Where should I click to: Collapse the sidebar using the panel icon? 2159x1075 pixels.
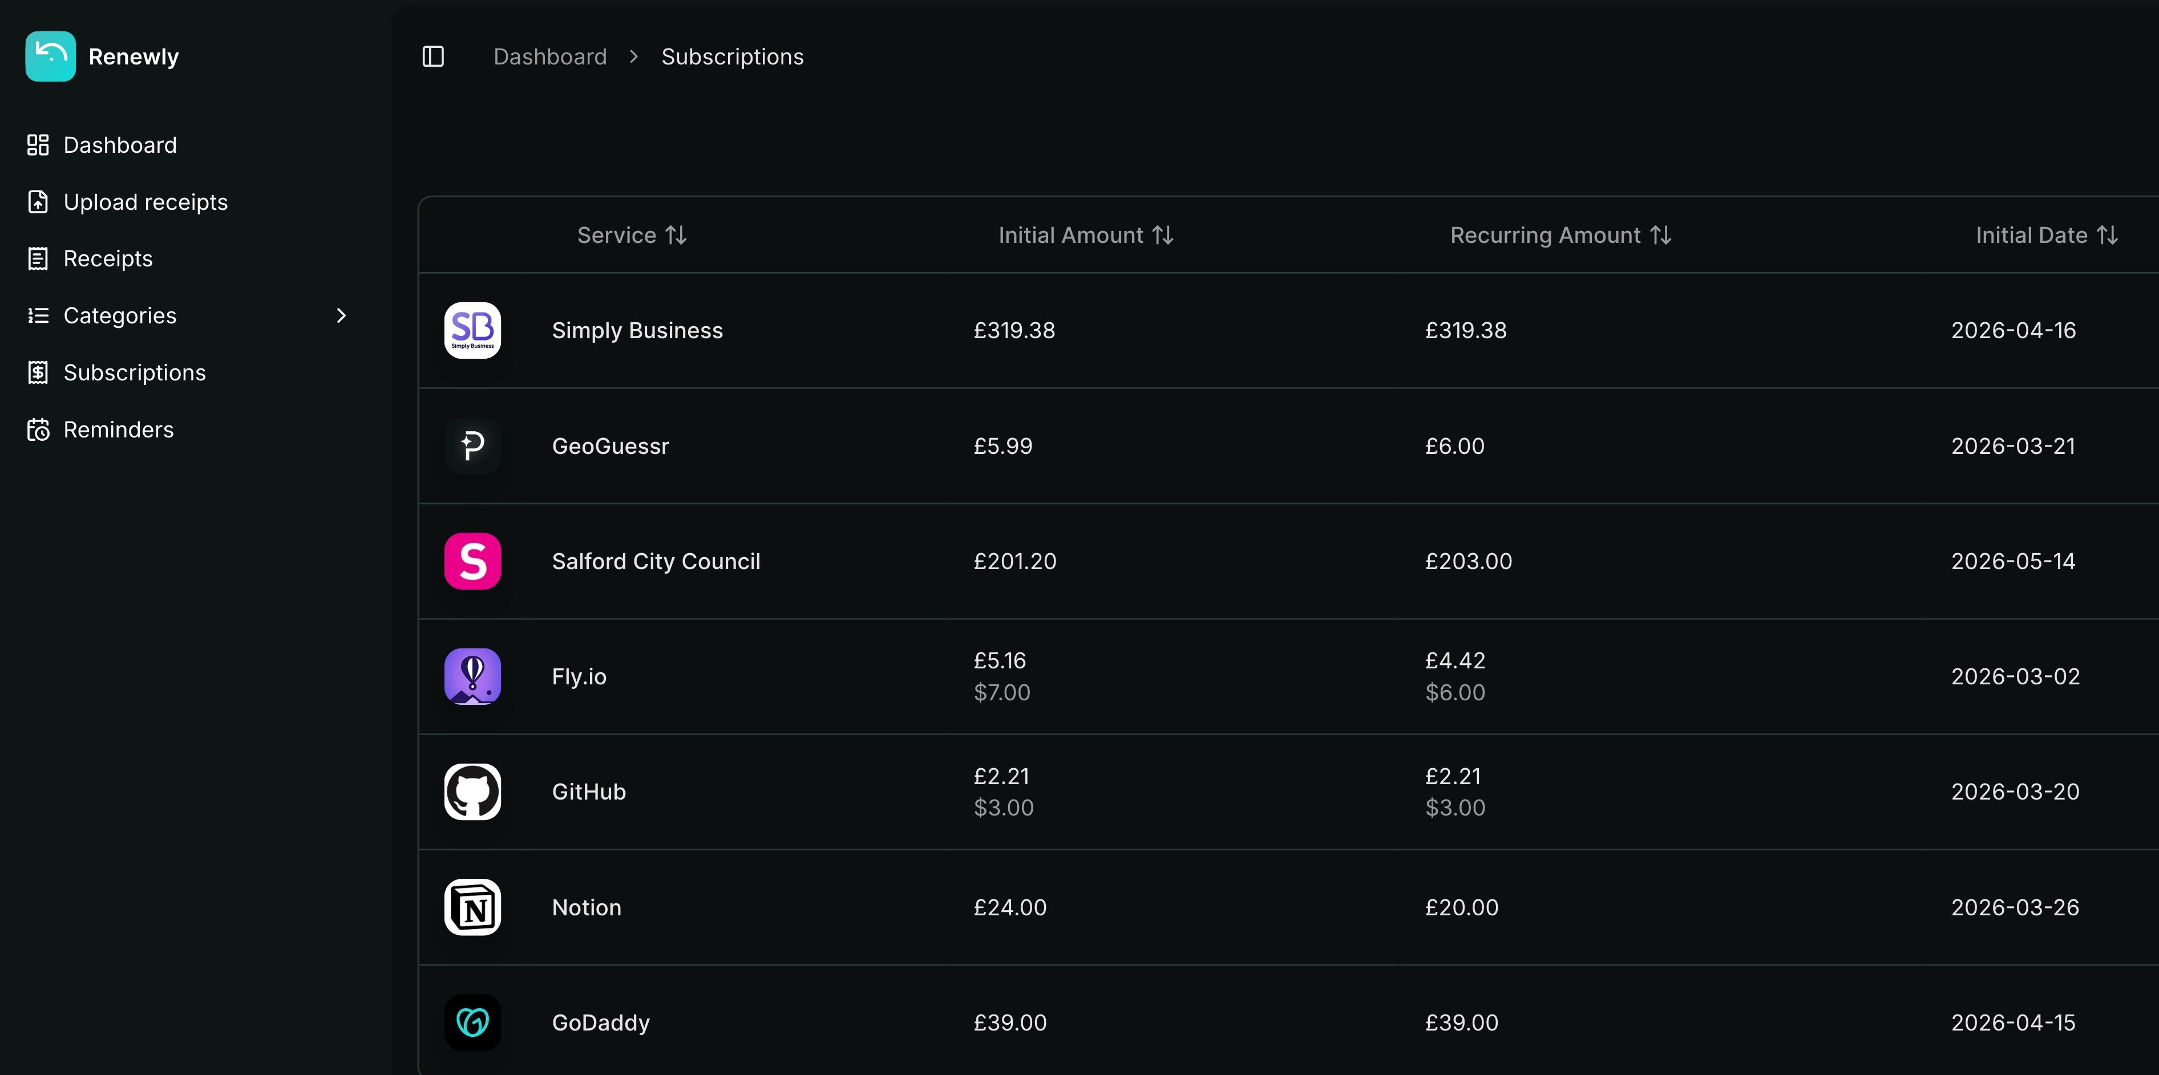coord(432,56)
